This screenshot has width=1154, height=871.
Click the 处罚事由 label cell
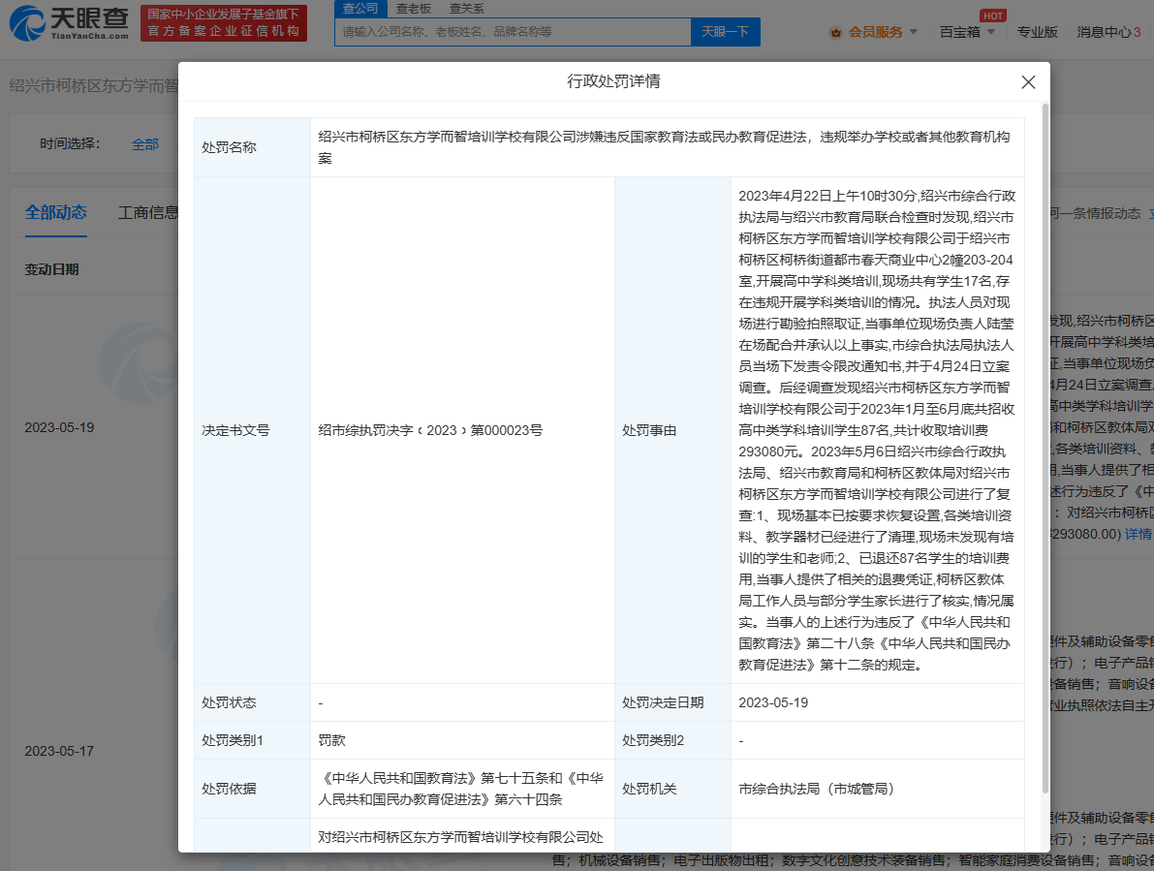click(672, 430)
